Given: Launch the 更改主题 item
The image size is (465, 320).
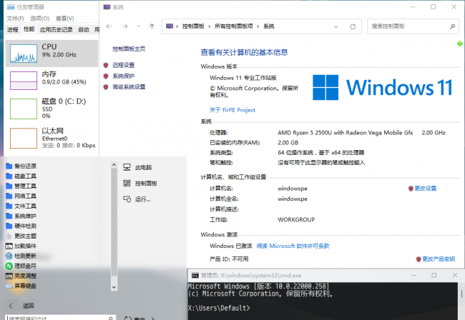Looking at the screenshot, I should tap(21, 236).
